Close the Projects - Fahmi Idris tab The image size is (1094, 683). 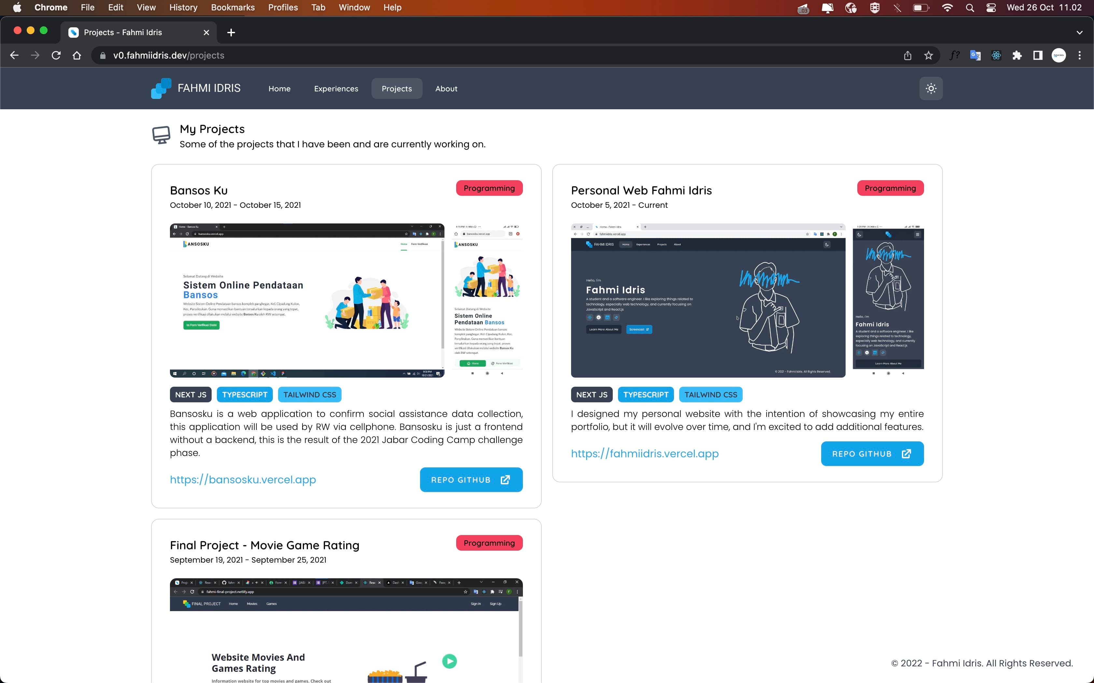click(206, 33)
